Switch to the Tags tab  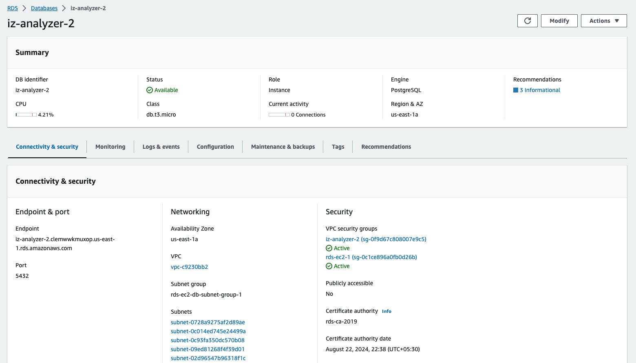[338, 147]
